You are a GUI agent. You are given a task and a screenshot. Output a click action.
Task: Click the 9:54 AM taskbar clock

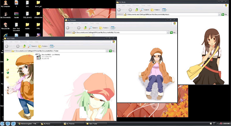coord(226,123)
